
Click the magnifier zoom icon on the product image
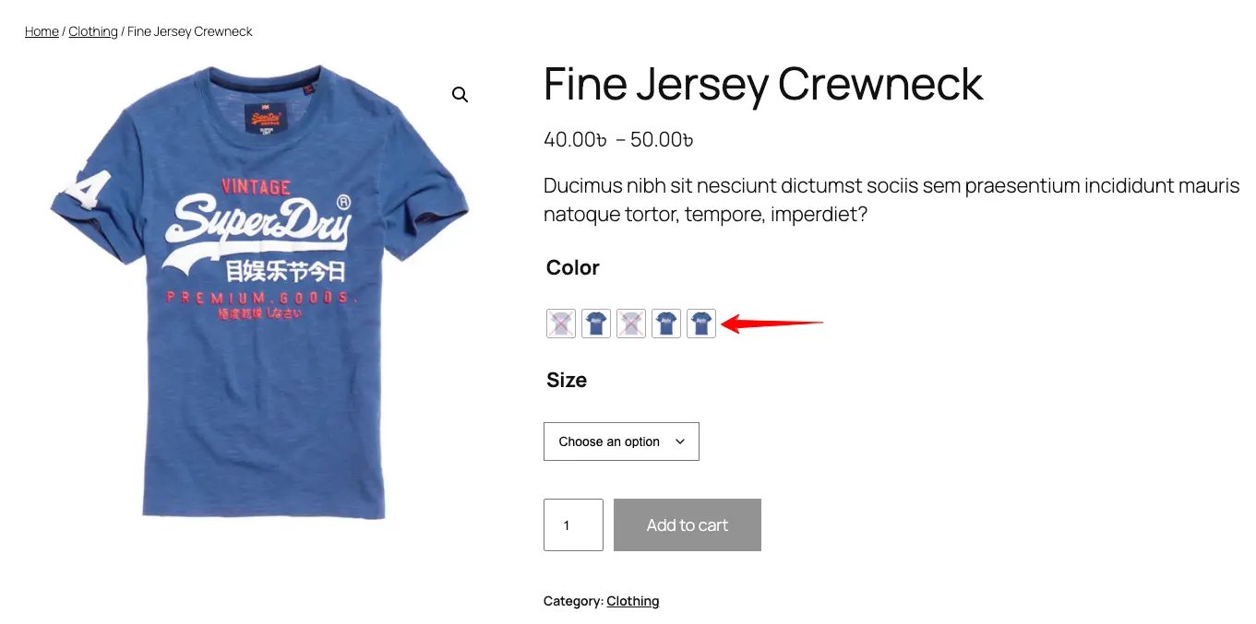click(x=460, y=95)
